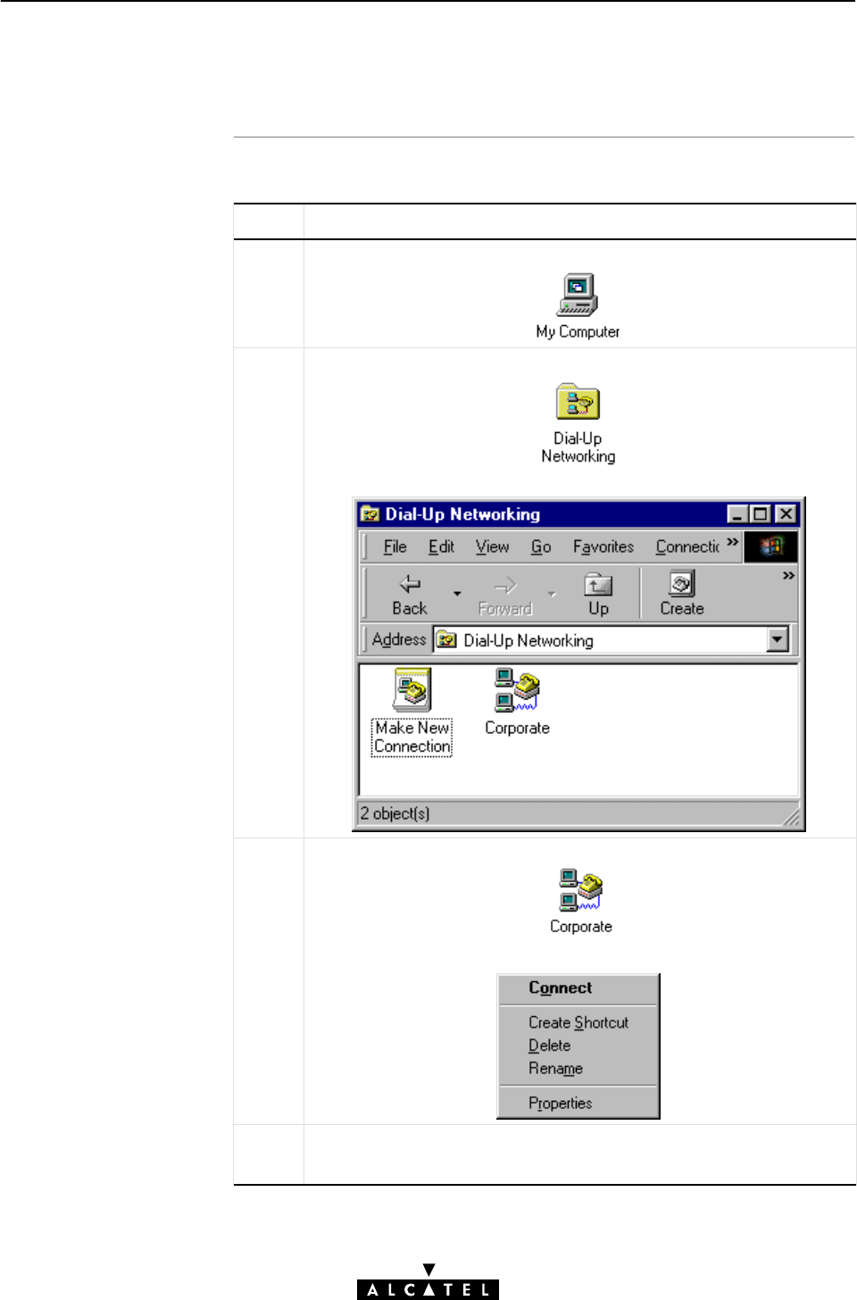Screen dimensions: 857x1300
Task: Show more menu items via menu chevron
Action: tap(733, 542)
